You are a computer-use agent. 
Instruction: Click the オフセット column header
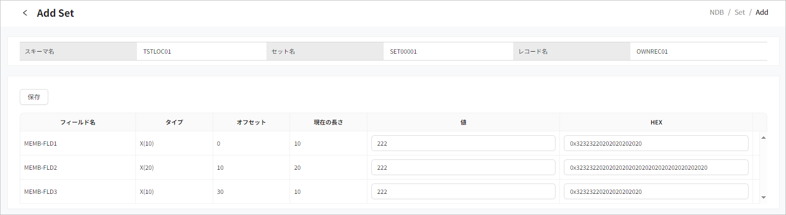click(251, 123)
